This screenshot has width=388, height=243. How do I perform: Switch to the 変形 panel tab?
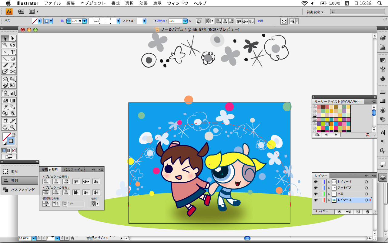click(45, 170)
